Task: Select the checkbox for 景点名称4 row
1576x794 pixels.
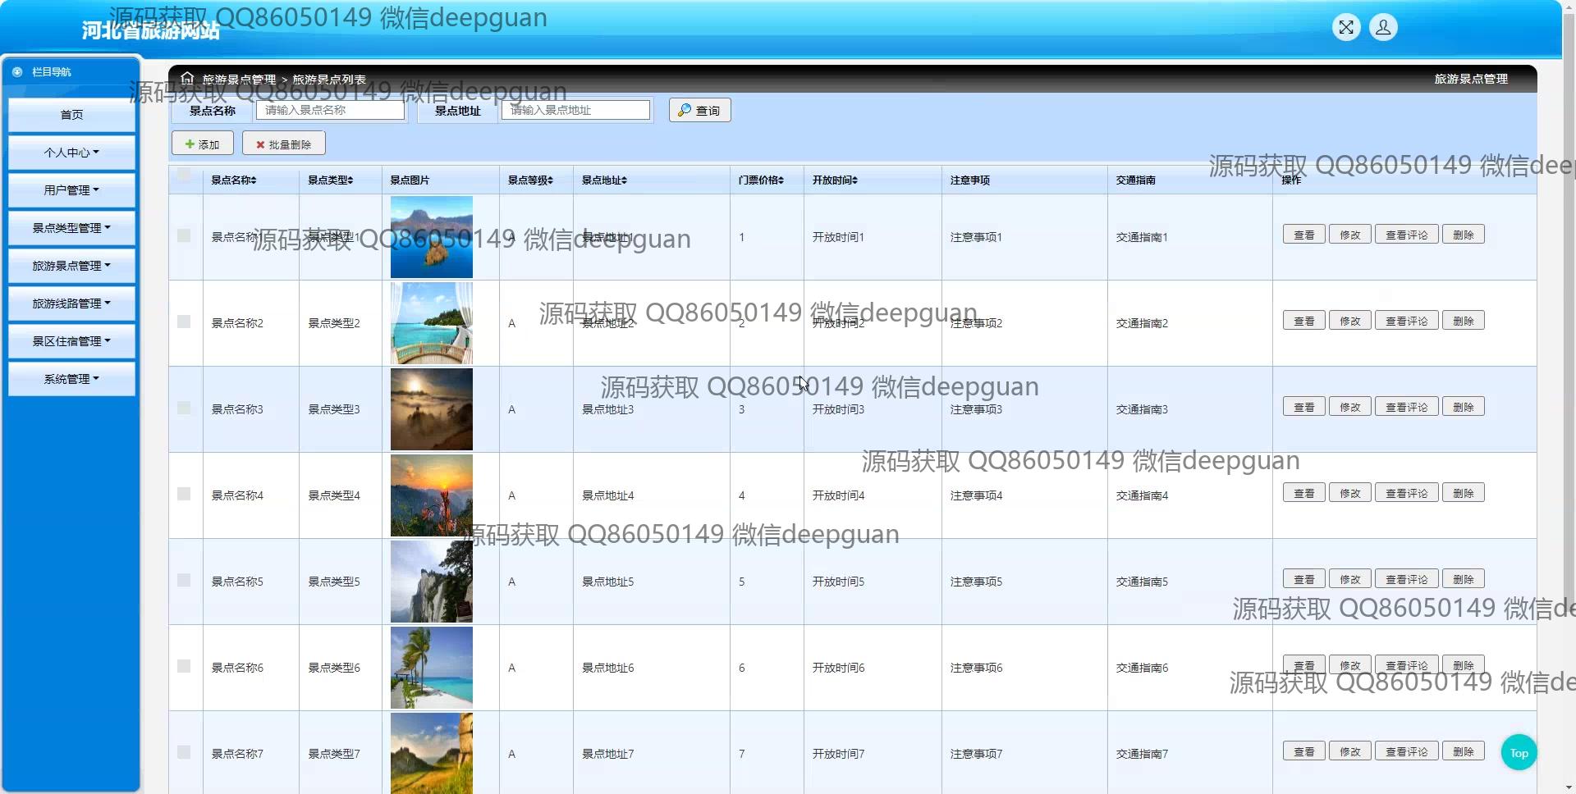Action: click(184, 495)
